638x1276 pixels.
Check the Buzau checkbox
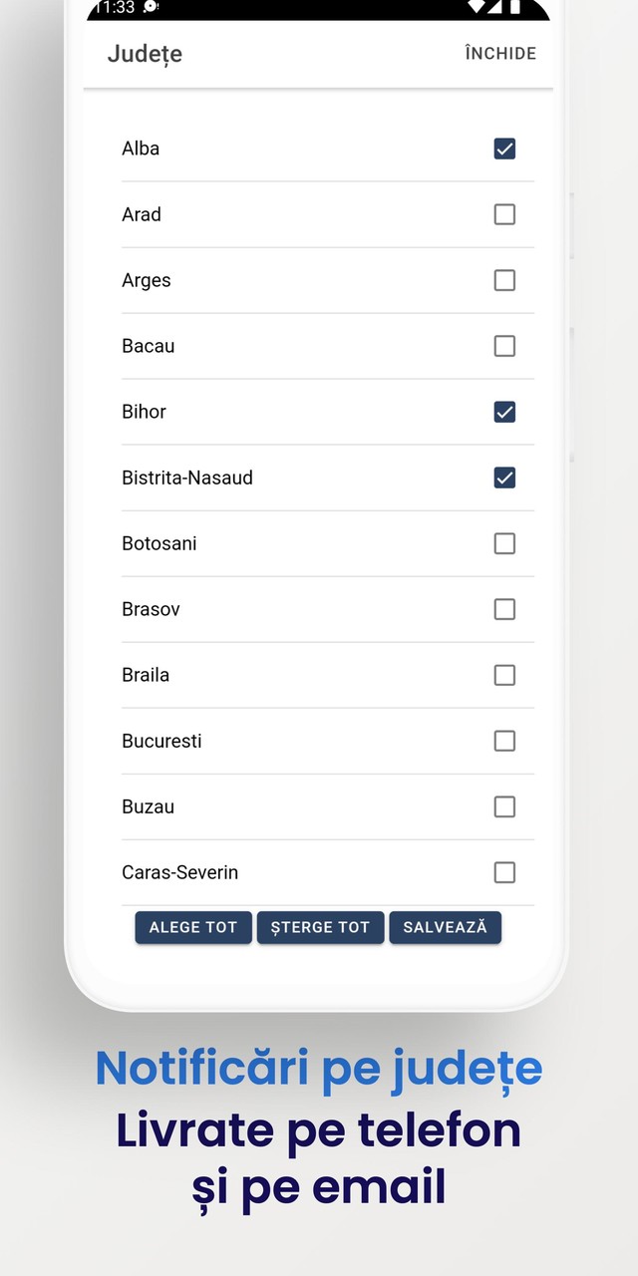[x=504, y=806]
